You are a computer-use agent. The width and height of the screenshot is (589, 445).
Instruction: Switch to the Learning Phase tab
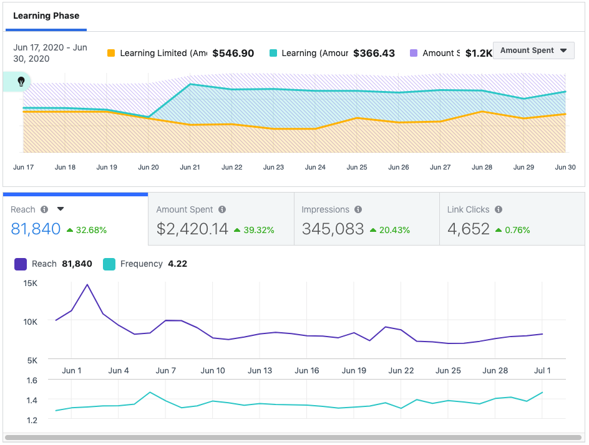[x=46, y=16]
